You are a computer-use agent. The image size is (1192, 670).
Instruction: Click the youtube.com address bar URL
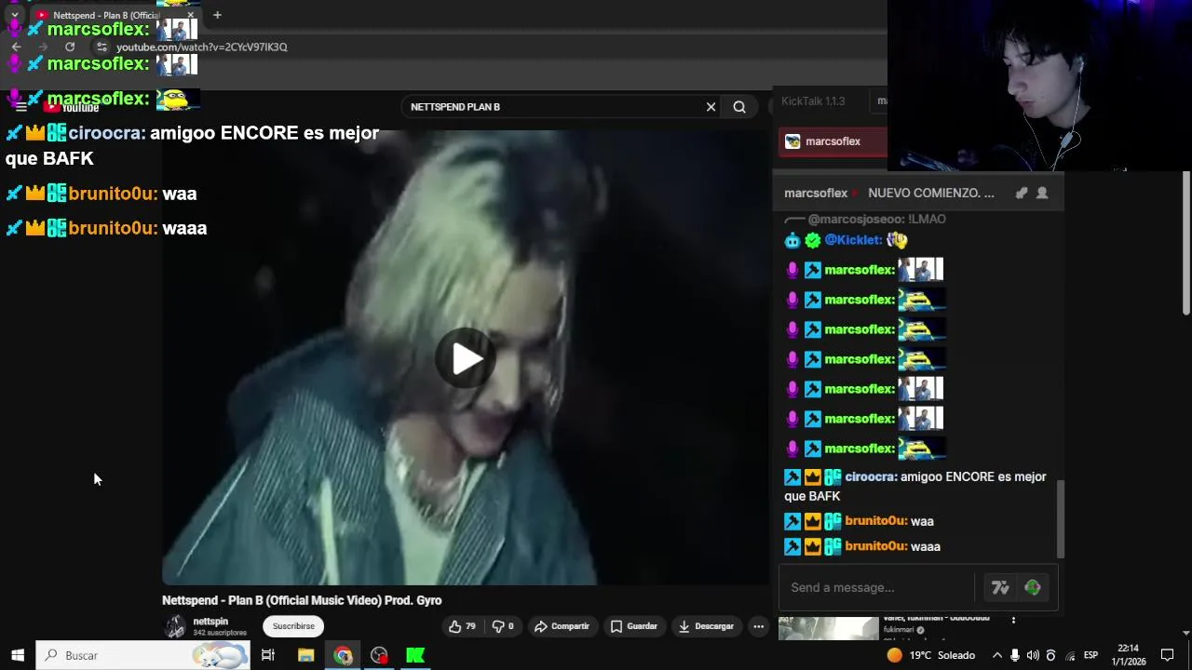(x=202, y=47)
